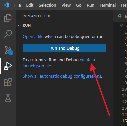Open Source Control with 3 pending changes
127x126 pixels.
point(9,51)
